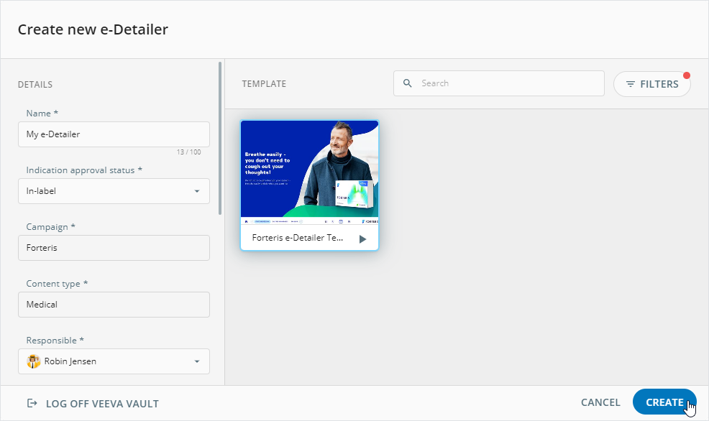The height and width of the screenshot is (421, 709).
Task: Click LOG OFF VEEVA VAULT link
Action: pos(101,403)
